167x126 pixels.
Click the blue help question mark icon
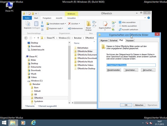pyautogui.click(x=149, y=18)
